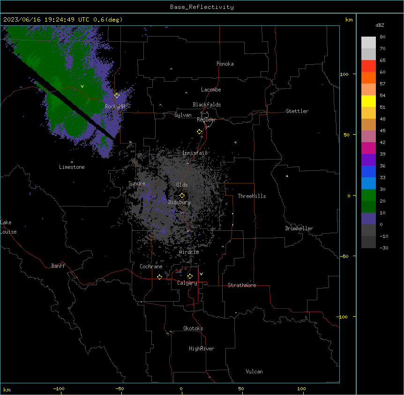
Task: Click the RedDeer city label
Action: [206, 120]
